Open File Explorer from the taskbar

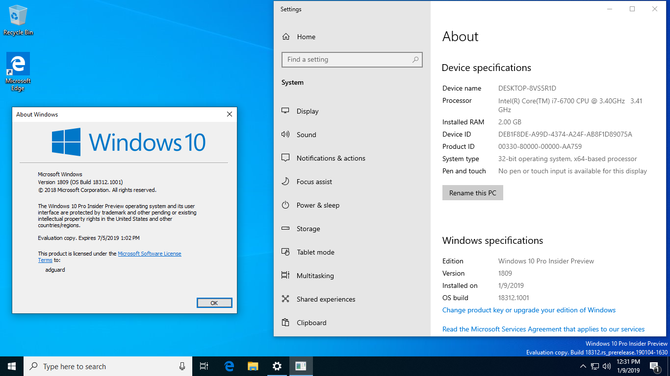[x=253, y=366]
